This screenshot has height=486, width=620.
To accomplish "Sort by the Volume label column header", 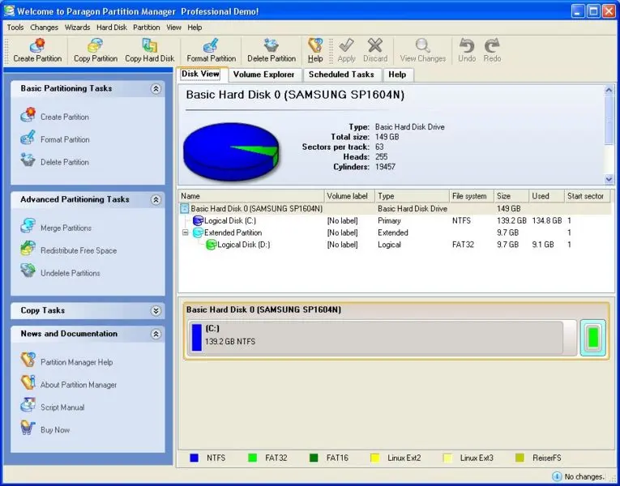I will [349, 196].
